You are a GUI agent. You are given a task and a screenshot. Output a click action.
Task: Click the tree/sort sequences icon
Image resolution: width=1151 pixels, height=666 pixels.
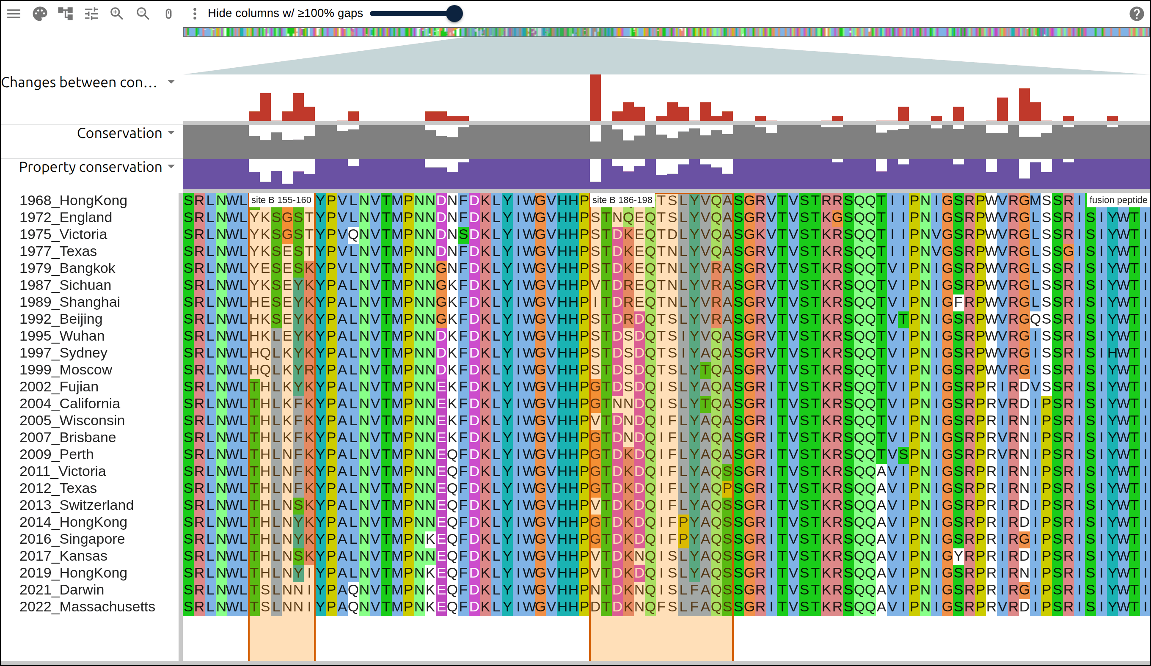click(x=65, y=14)
